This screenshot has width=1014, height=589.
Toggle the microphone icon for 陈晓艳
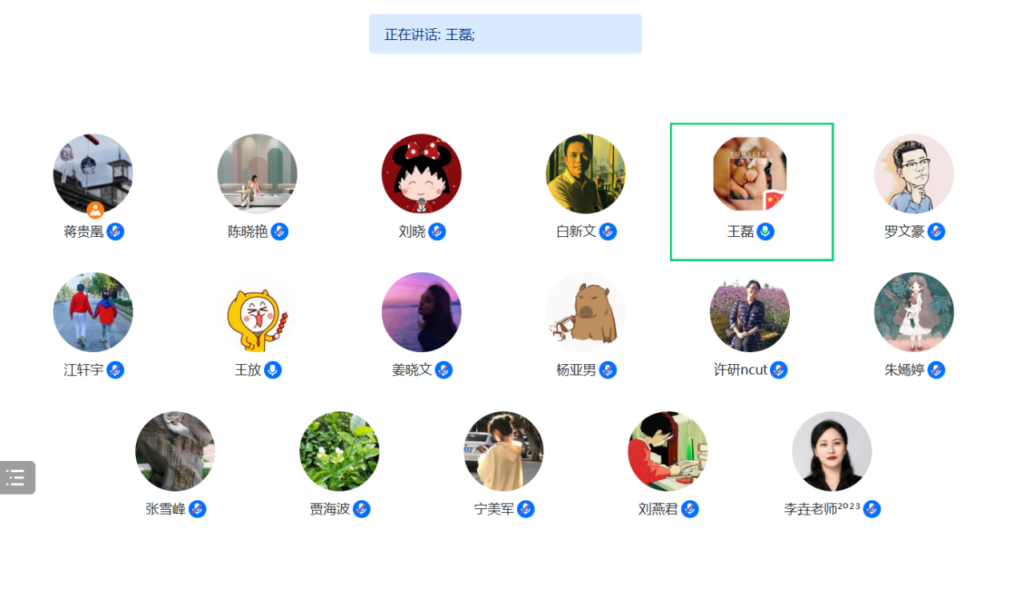[x=279, y=232]
